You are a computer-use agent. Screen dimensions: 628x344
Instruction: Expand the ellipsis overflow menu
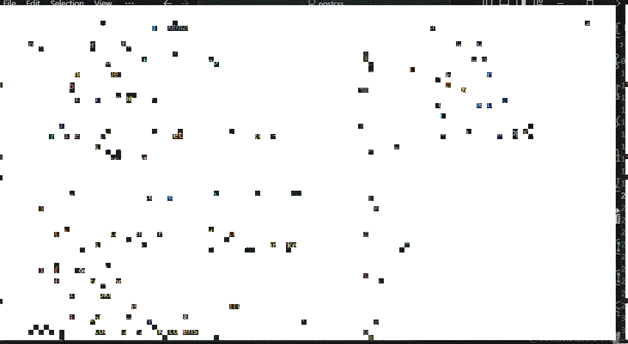pyautogui.click(x=129, y=3)
